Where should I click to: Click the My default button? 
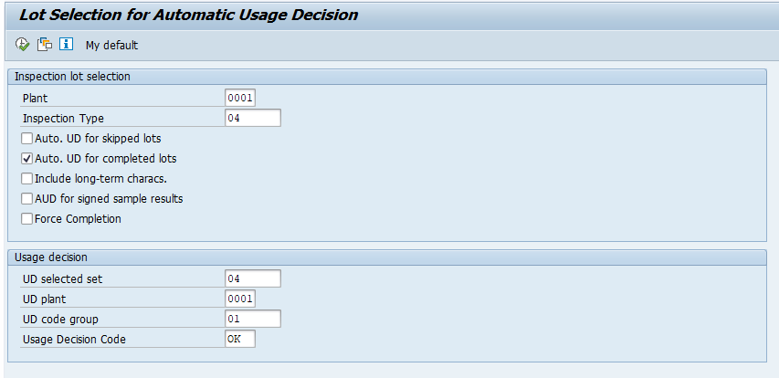[x=111, y=46]
